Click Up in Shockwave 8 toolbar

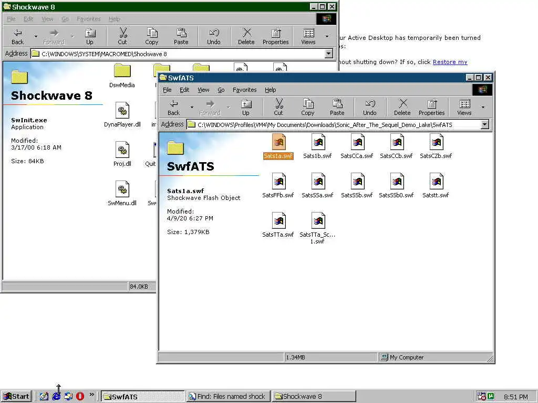(x=89, y=37)
